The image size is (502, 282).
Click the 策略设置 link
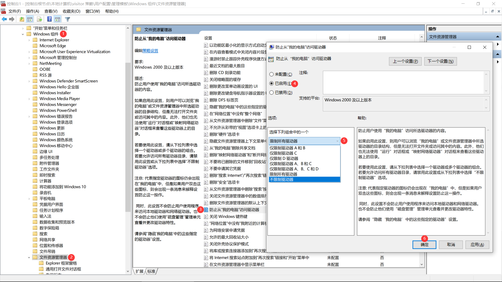coord(150,51)
